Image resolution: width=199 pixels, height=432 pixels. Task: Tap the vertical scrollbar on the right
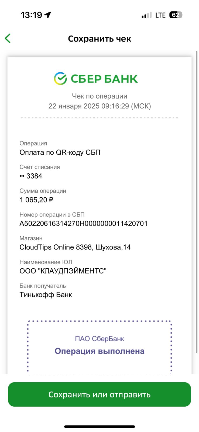click(x=197, y=202)
